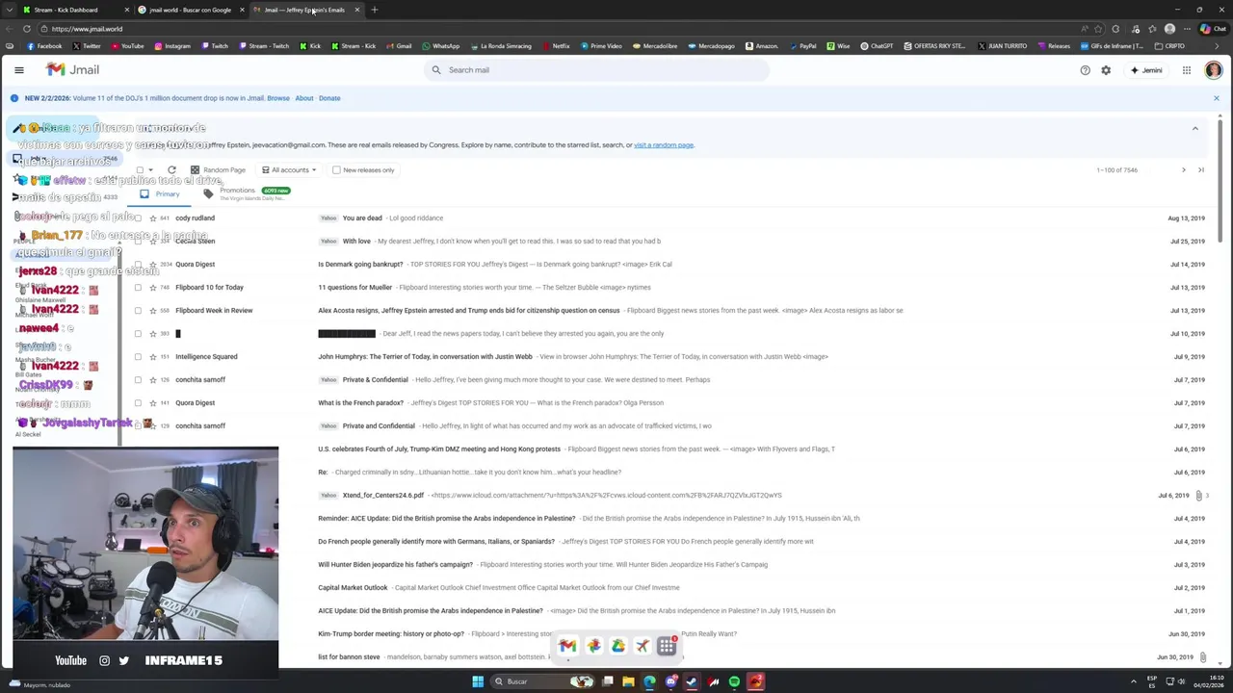Select checkbox for Flipboard Week in Review
Screen dimensions: 1233x693
tap(138, 311)
